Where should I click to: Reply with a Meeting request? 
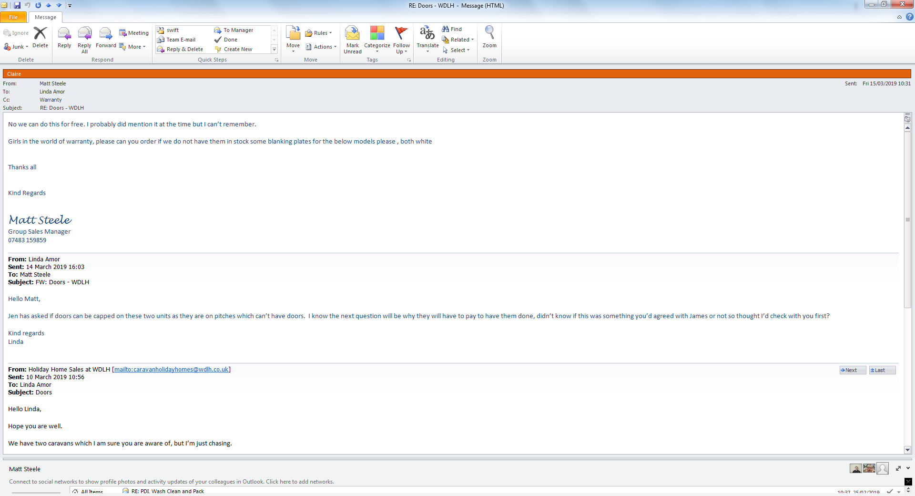(x=134, y=33)
